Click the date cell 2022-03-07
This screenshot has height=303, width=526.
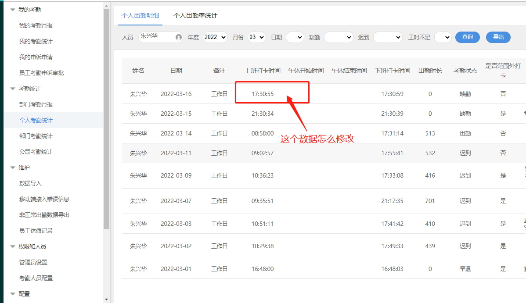pyautogui.click(x=176, y=201)
